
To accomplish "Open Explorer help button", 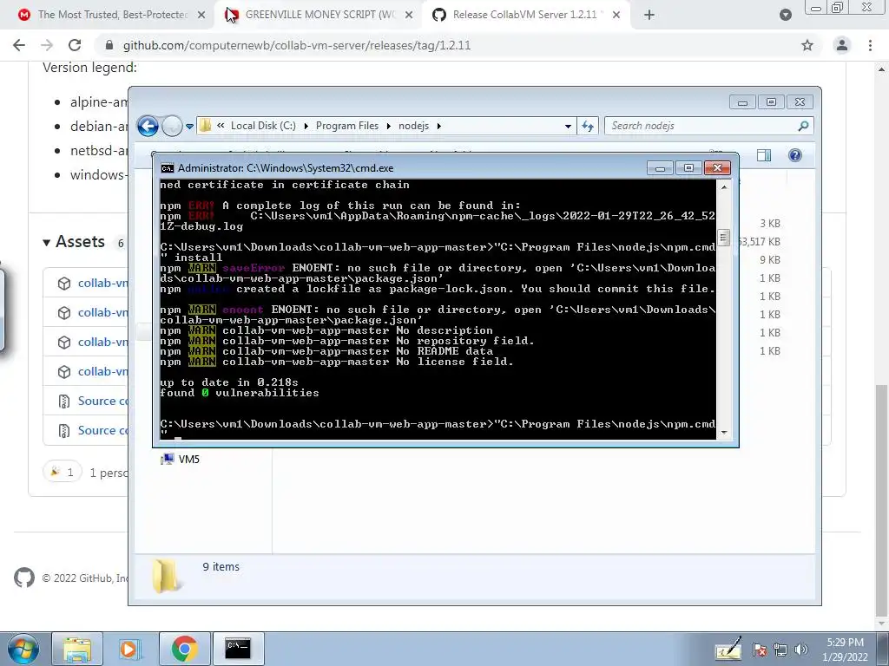I will point(795,155).
